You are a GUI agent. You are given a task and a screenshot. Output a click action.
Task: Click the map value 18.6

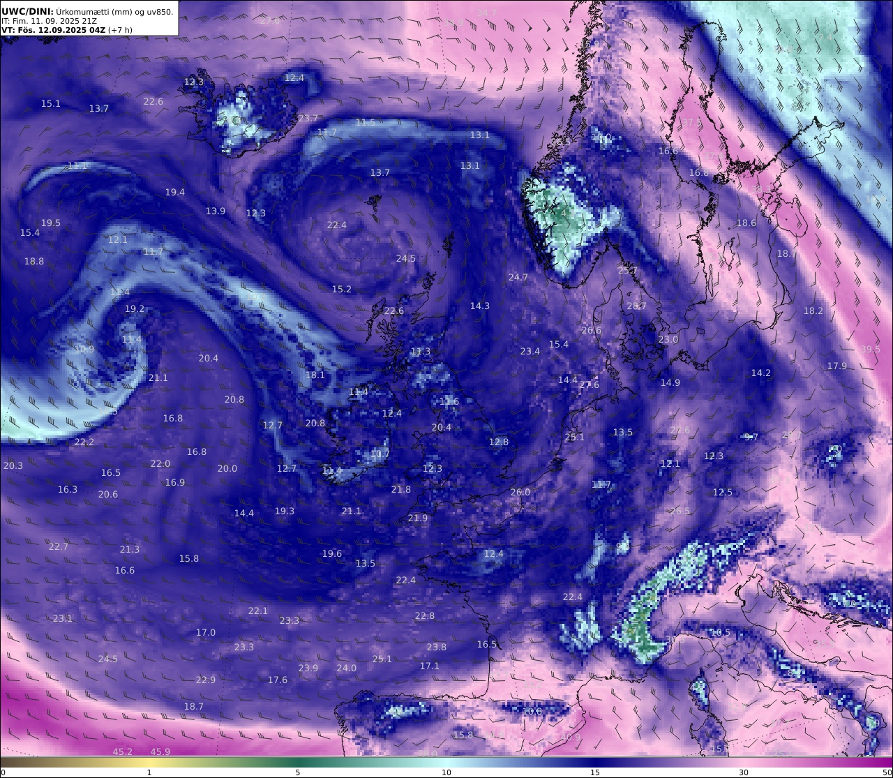(746, 223)
